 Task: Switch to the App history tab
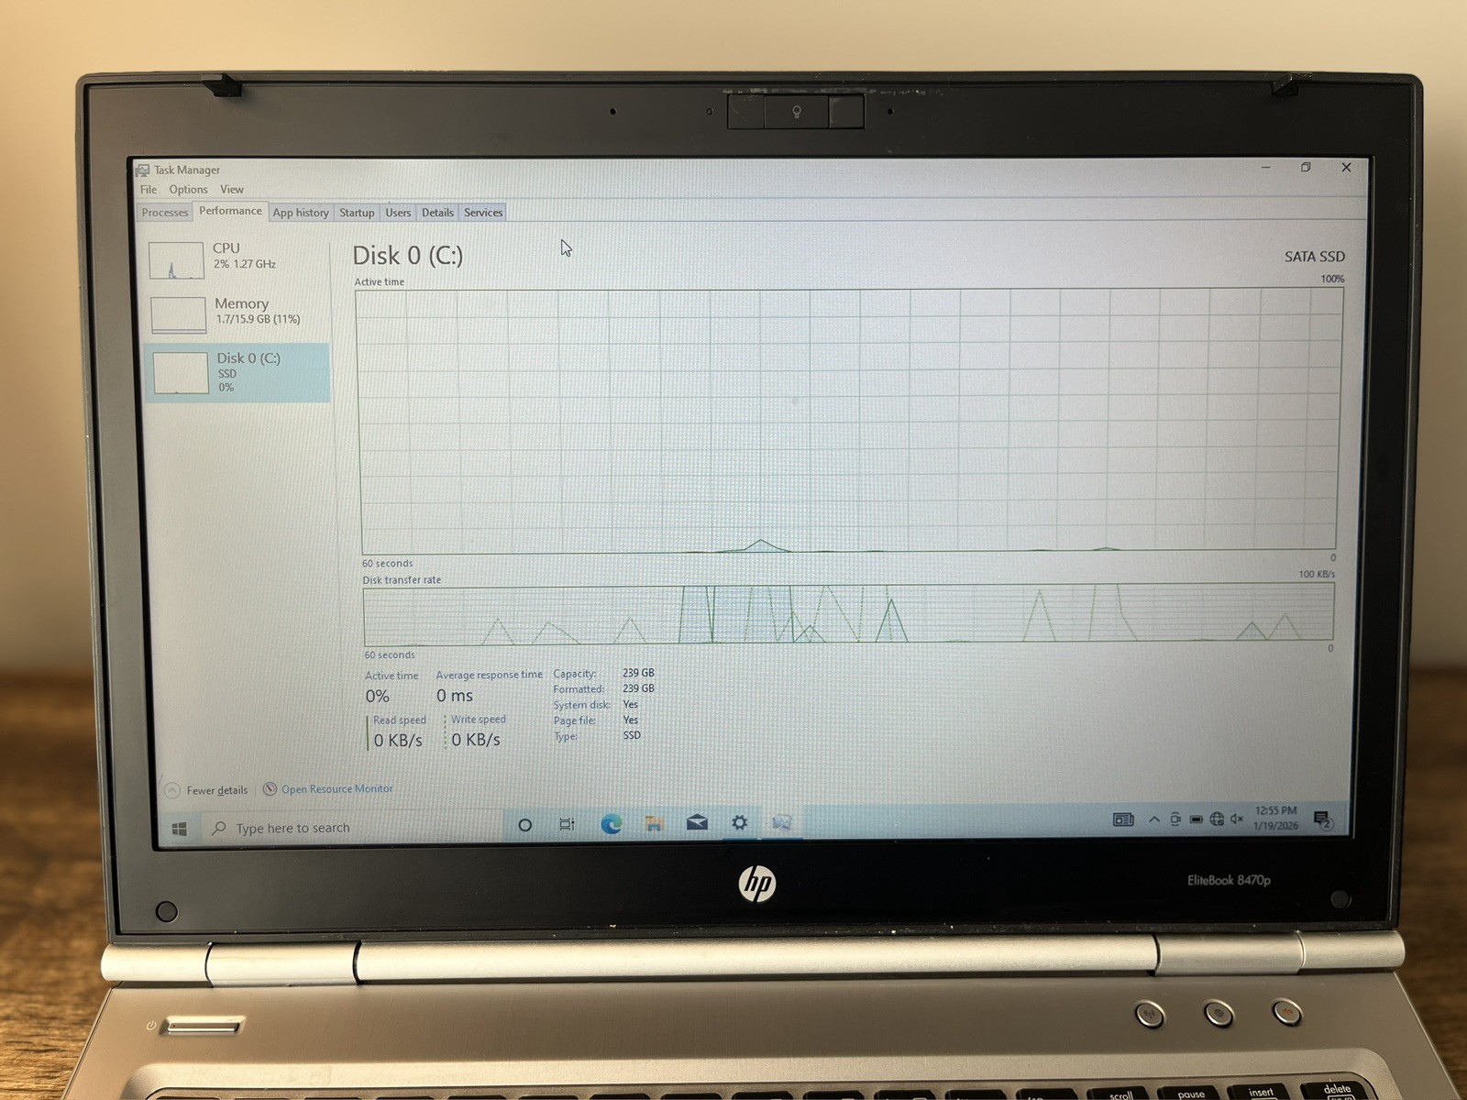coord(301,213)
